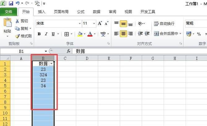207x126 pixels.
Task: Click the accounting number format icon
Action: (188, 34)
